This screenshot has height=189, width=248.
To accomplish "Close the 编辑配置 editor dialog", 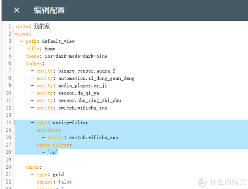I will tap(17, 10).
